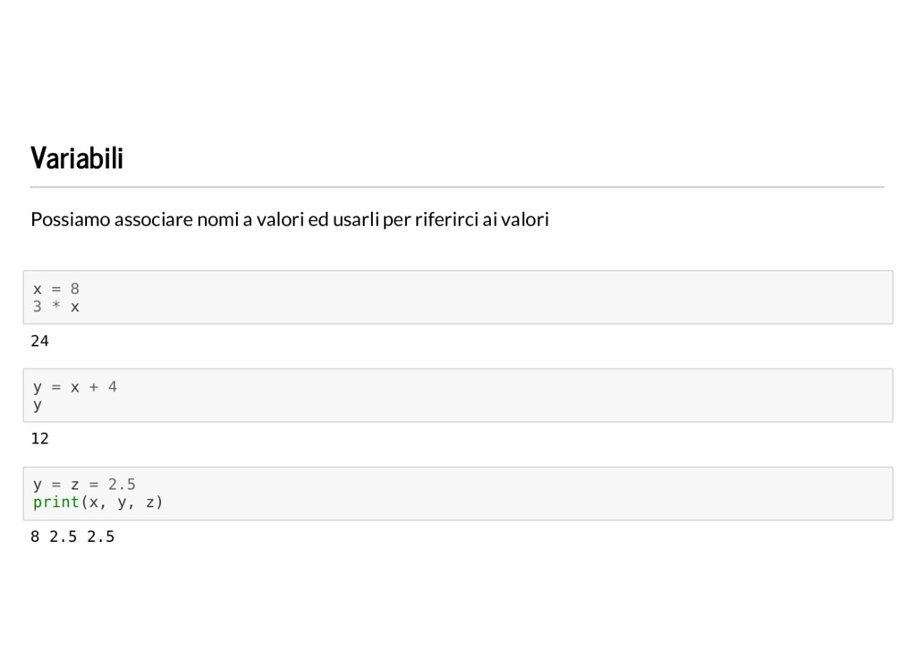Viewport: 916px width, 668px height.
Task: Click the output 8 2.5 2.5
Action: coord(72,537)
